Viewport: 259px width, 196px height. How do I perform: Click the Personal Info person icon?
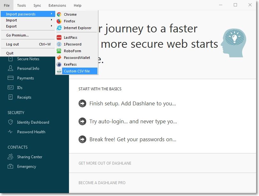tap(11, 68)
